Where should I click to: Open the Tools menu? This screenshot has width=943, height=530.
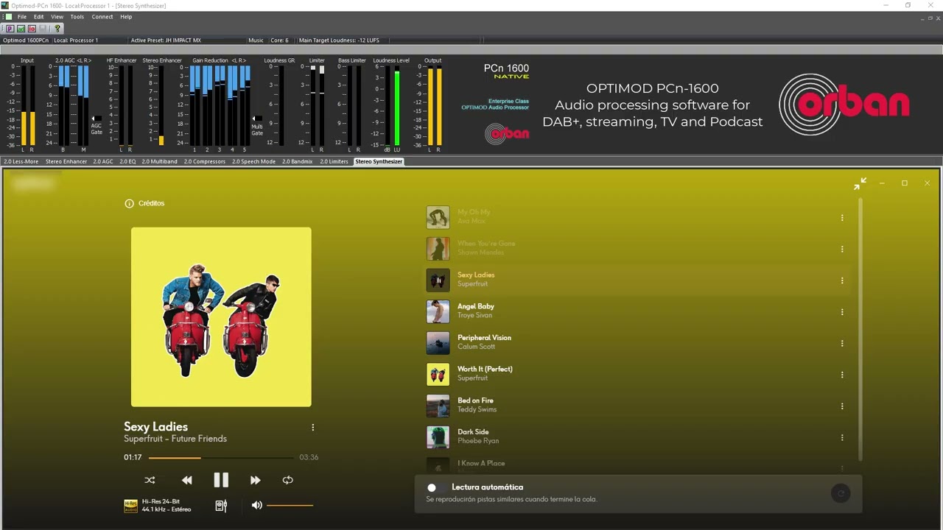(x=77, y=17)
